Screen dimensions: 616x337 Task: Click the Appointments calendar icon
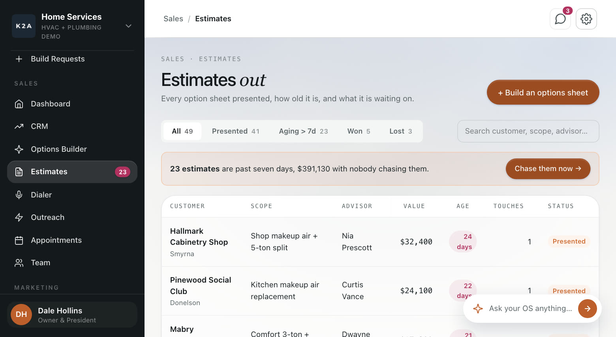click(19, 240)
